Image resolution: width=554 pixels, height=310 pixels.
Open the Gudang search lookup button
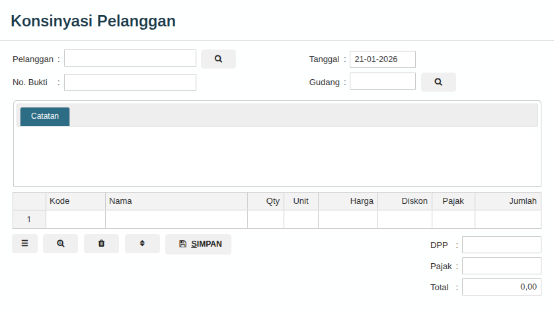438,82
